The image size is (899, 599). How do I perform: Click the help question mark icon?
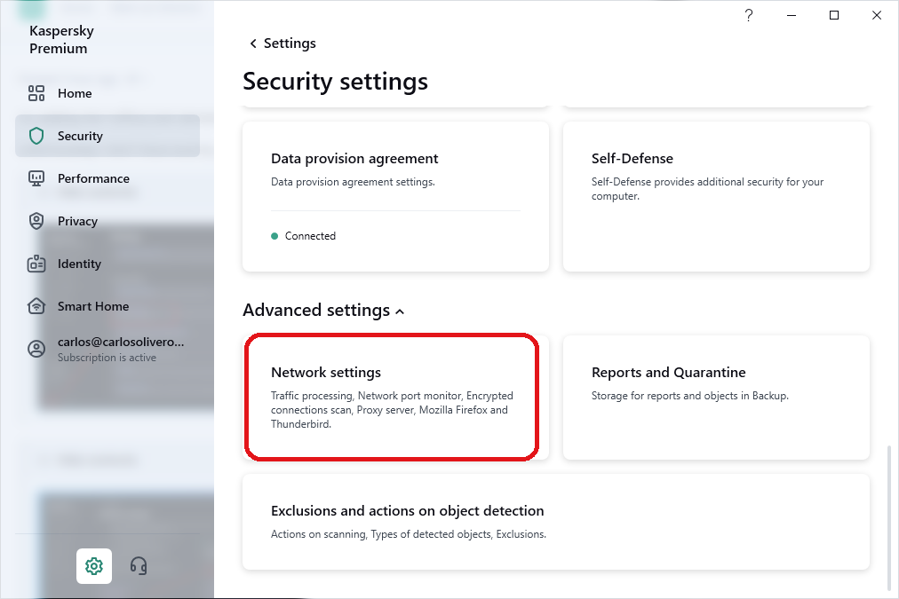coord(749,15)
